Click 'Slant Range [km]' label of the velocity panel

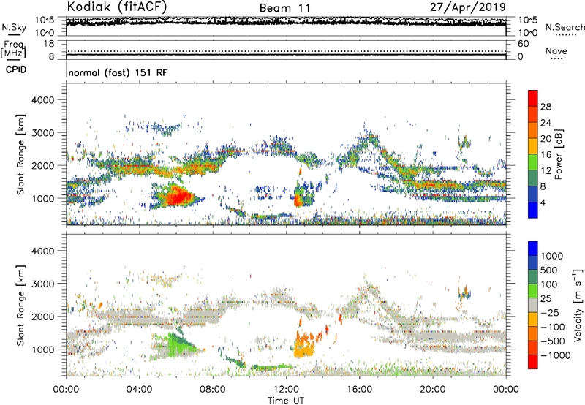[x=20, y=306]
